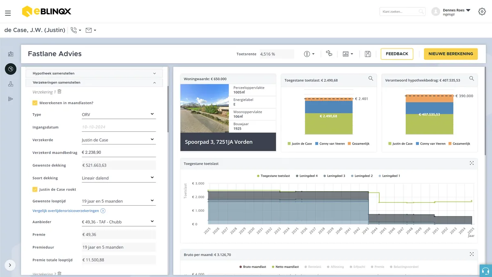The height and width of the screenshot is (277, 492).
Task: Open the Dennes Roes user menu
Action: [451, 12]
